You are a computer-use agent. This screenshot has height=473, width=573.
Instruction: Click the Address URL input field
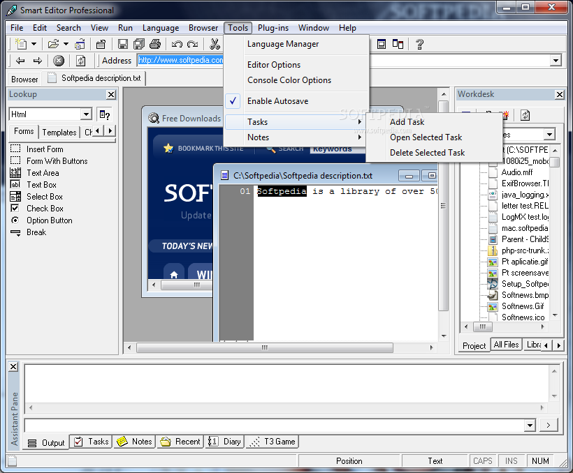coord(181,60)
